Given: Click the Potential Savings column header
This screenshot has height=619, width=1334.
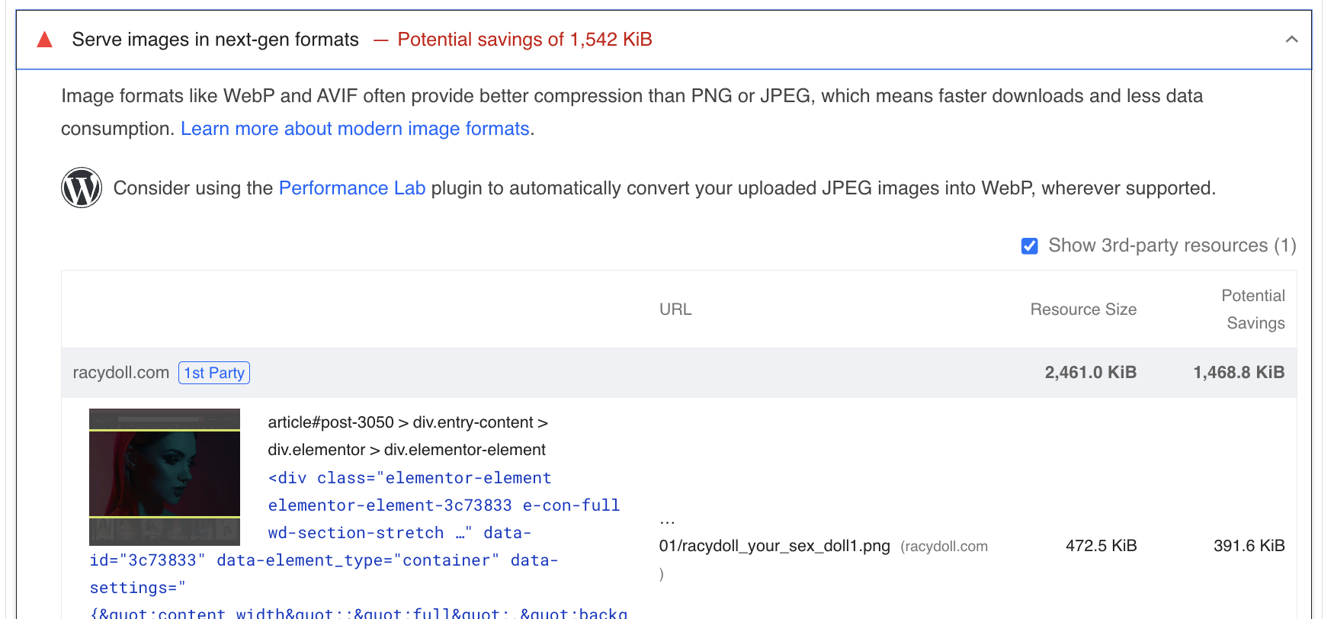Looking at the screenshot, I should [1254, 309].
